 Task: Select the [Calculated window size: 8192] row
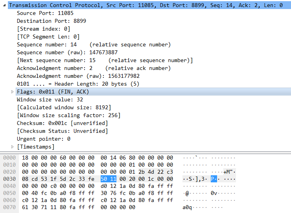point(64,107)
